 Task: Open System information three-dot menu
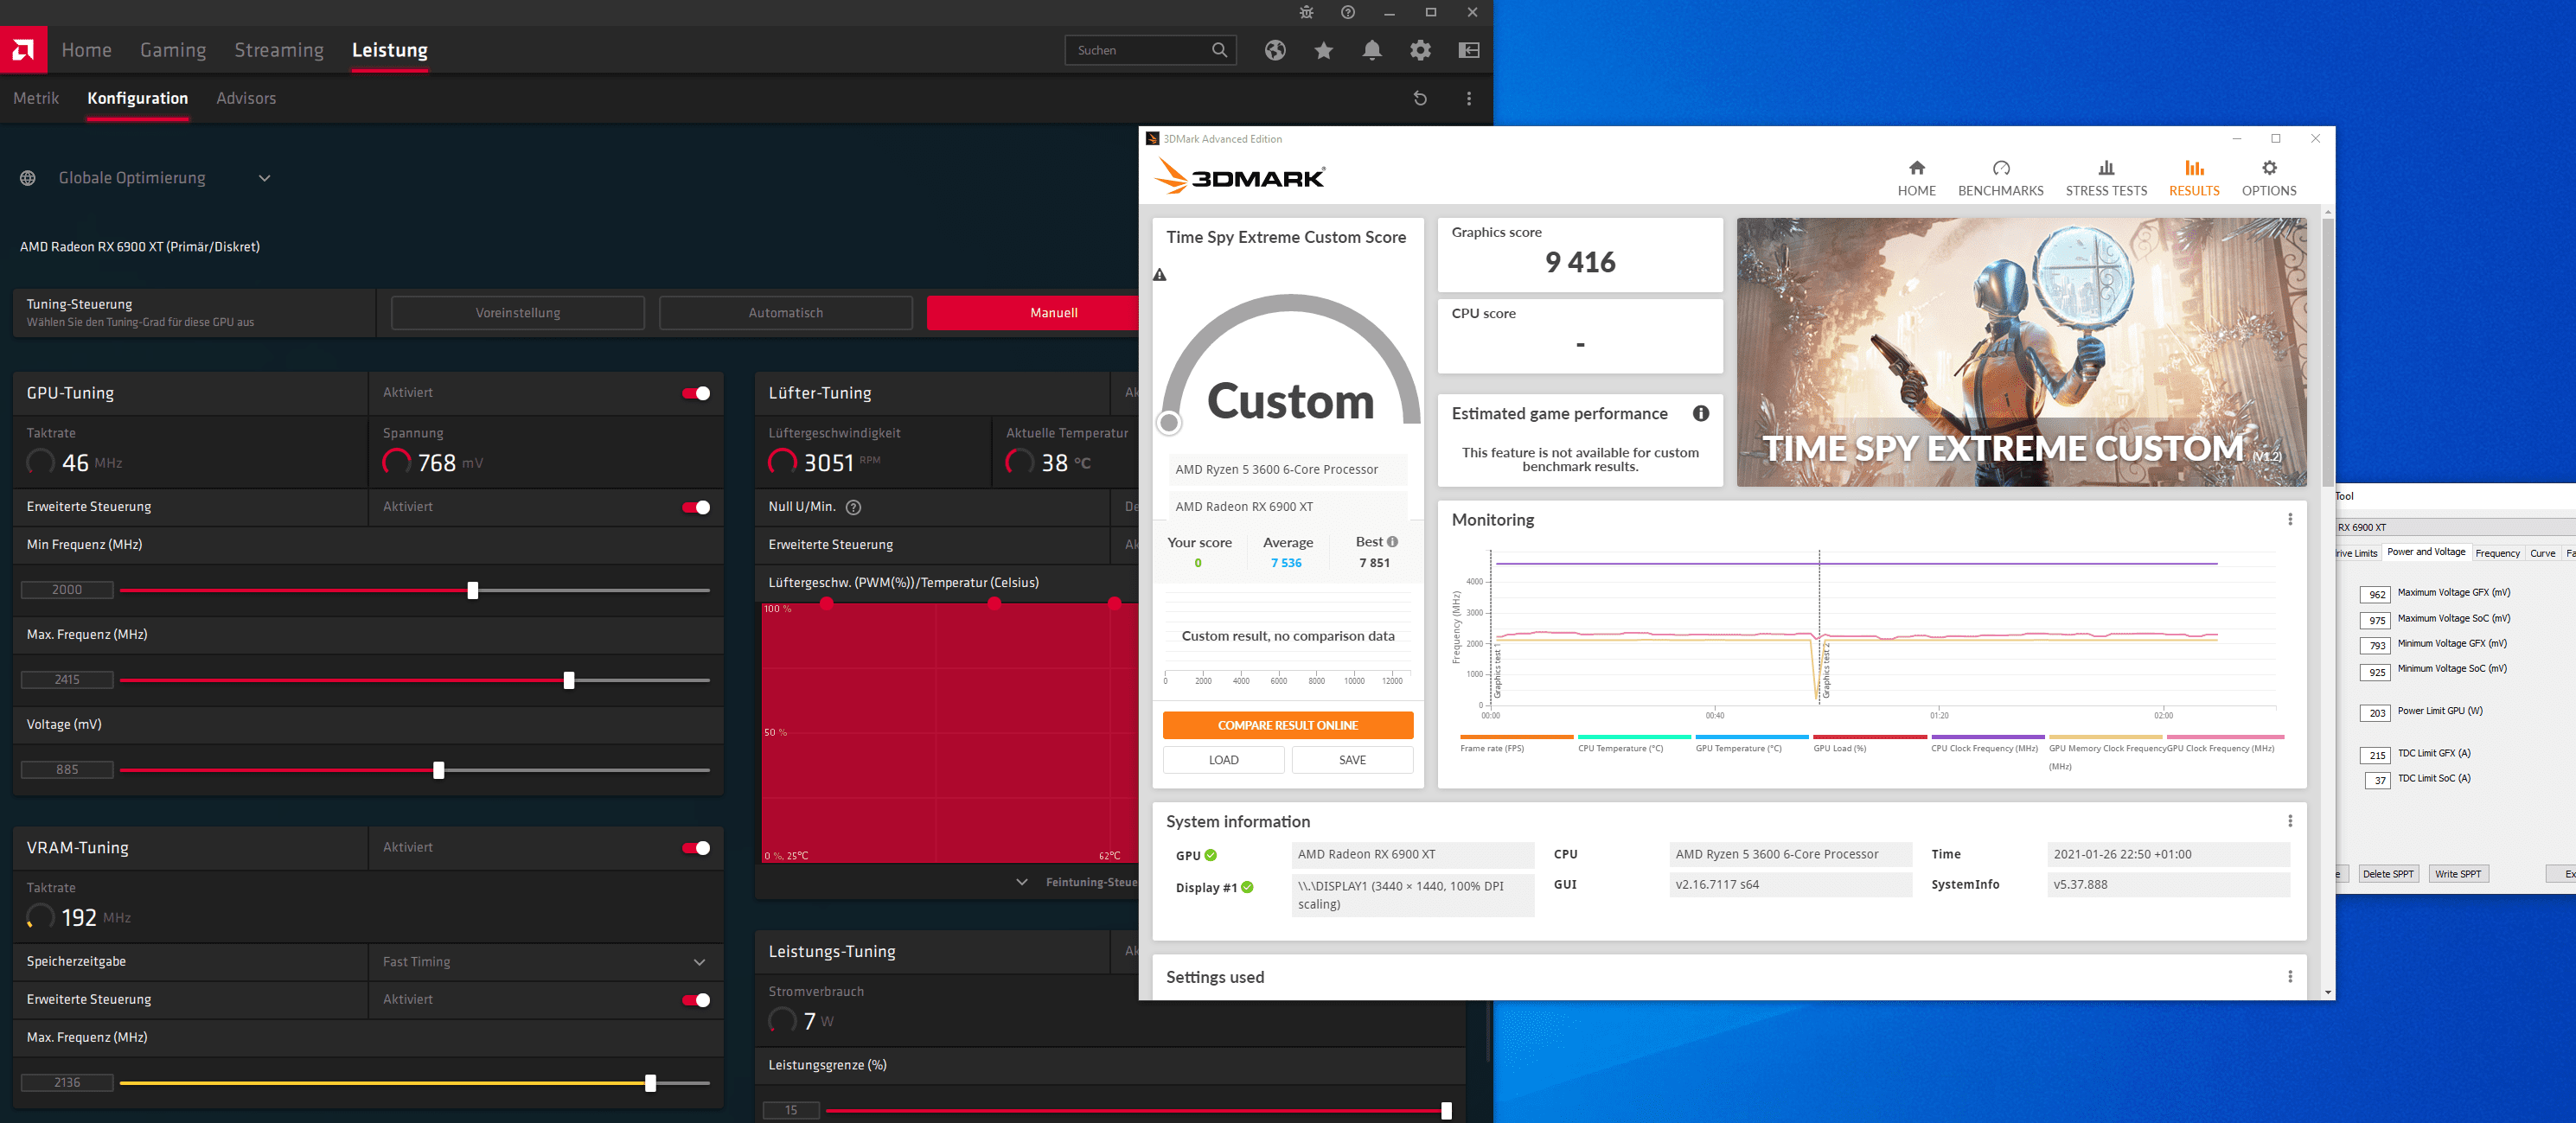pos(2290,821)
